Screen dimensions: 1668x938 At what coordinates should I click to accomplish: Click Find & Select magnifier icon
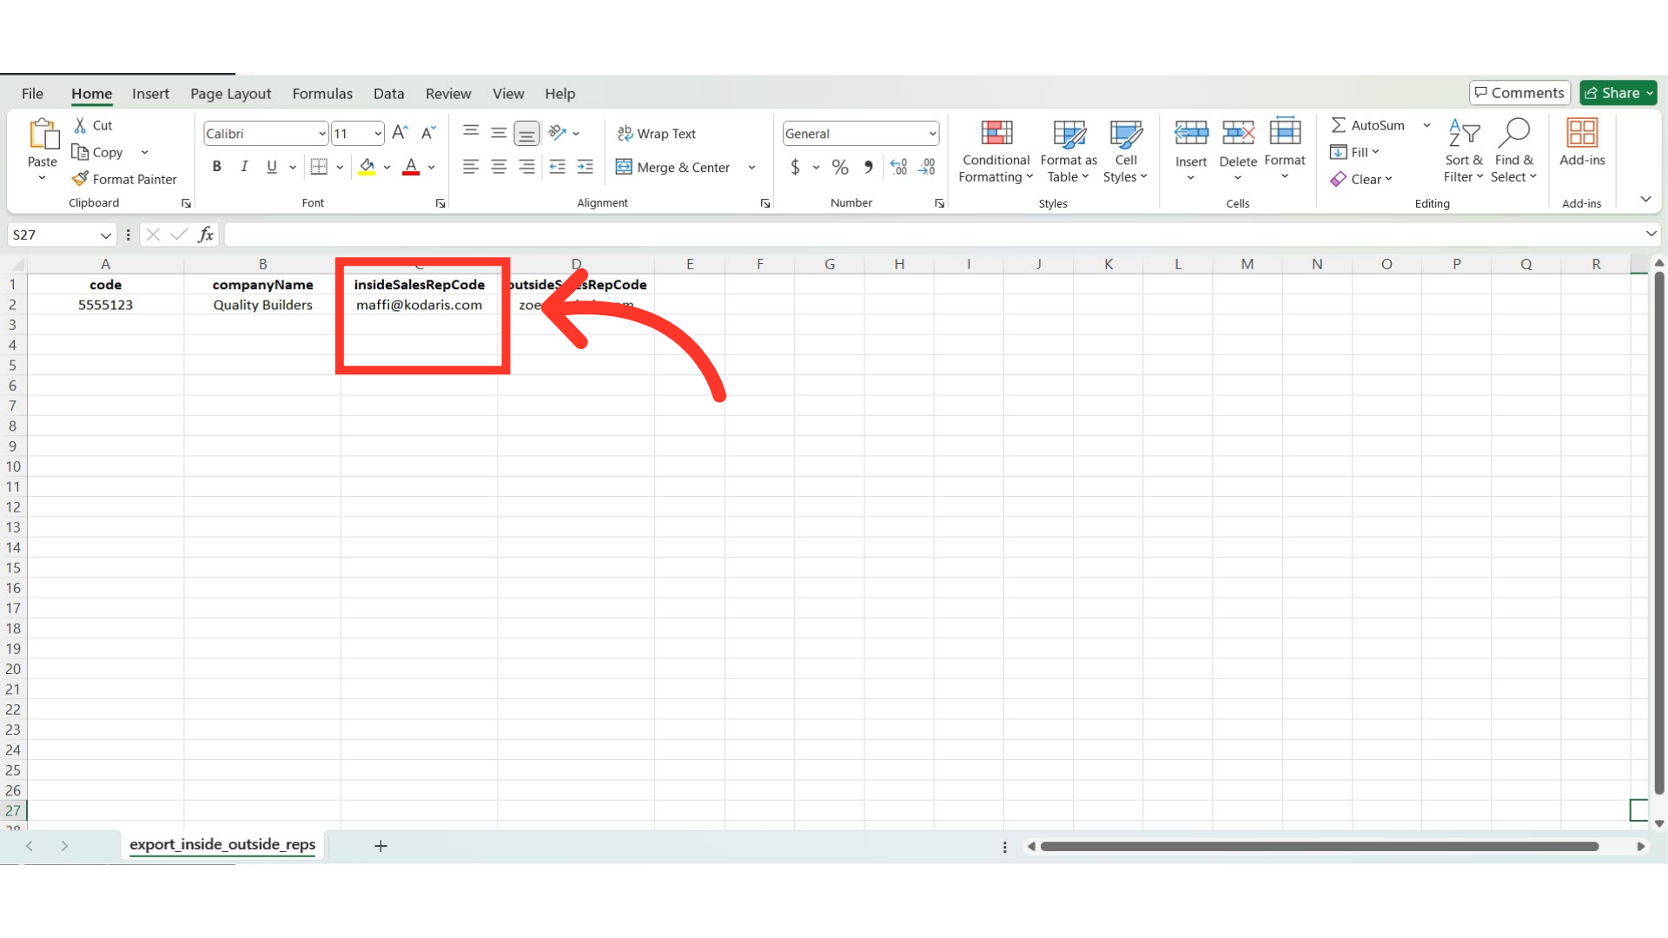(x=1513, y=134)
